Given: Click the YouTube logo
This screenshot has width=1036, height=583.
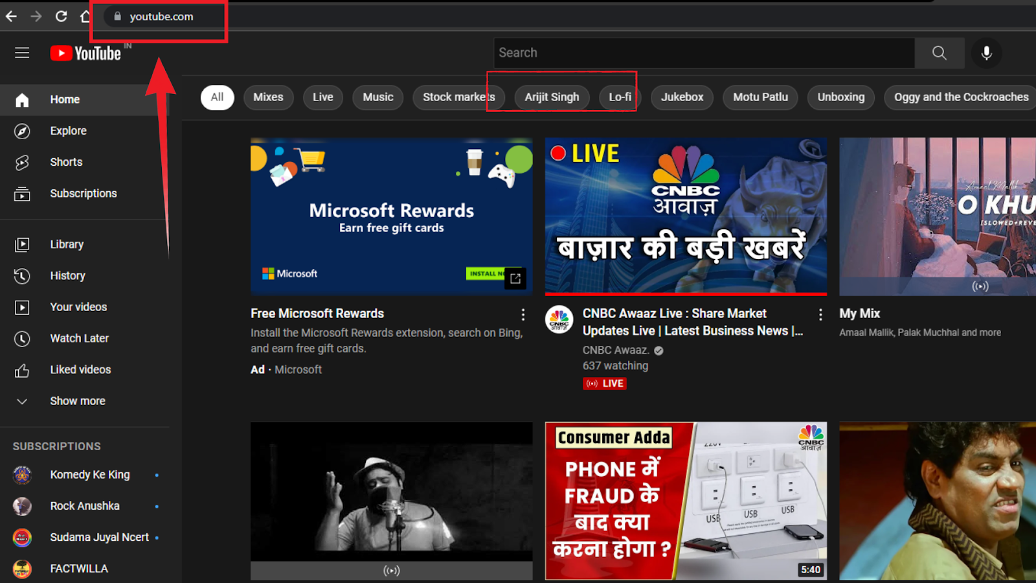Looking at the screenshot, I should tap(86, 53).
